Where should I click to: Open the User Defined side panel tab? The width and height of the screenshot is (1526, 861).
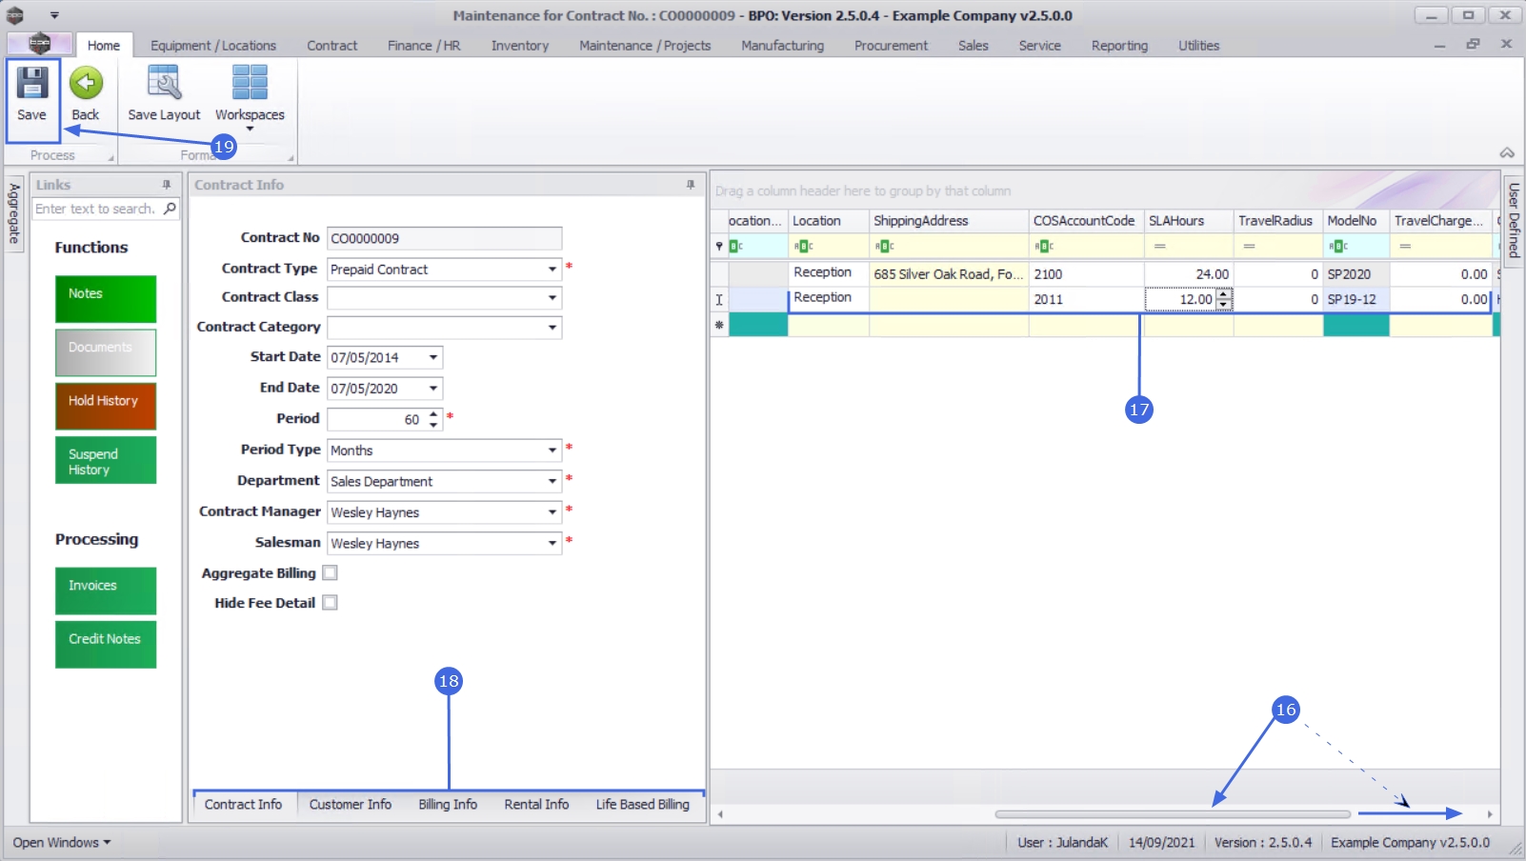1514,220
